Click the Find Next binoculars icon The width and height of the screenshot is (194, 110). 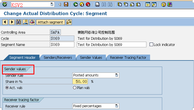coord(110,4)
